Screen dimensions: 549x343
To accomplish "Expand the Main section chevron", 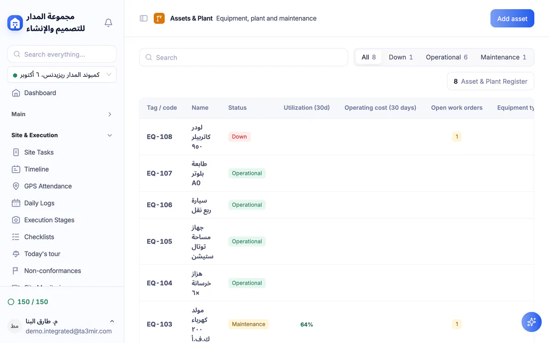I will [x=110, y=114].
